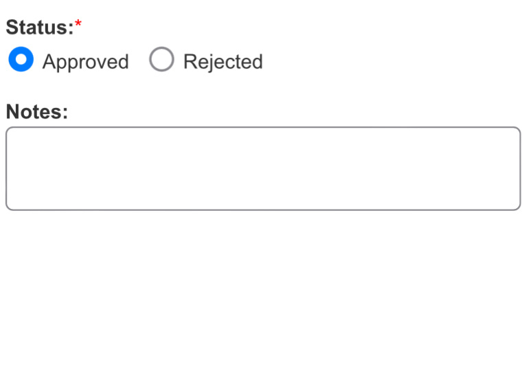Click the Status field label
Viewport: 522px width, 371px height.
(39, 28)
